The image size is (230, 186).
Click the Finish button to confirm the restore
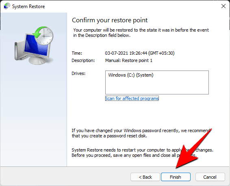pyautogui.click(x=176, y=177)
